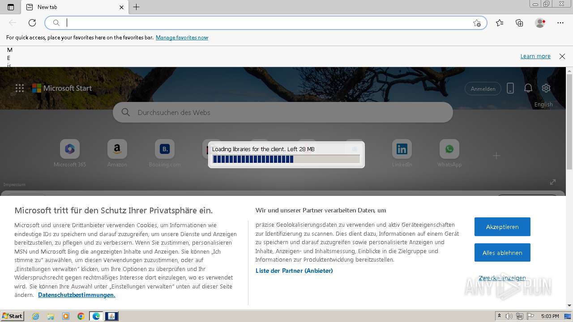The image size is (573, 322).
Task: Open the Favorites list icon
Action: [500, 23]
